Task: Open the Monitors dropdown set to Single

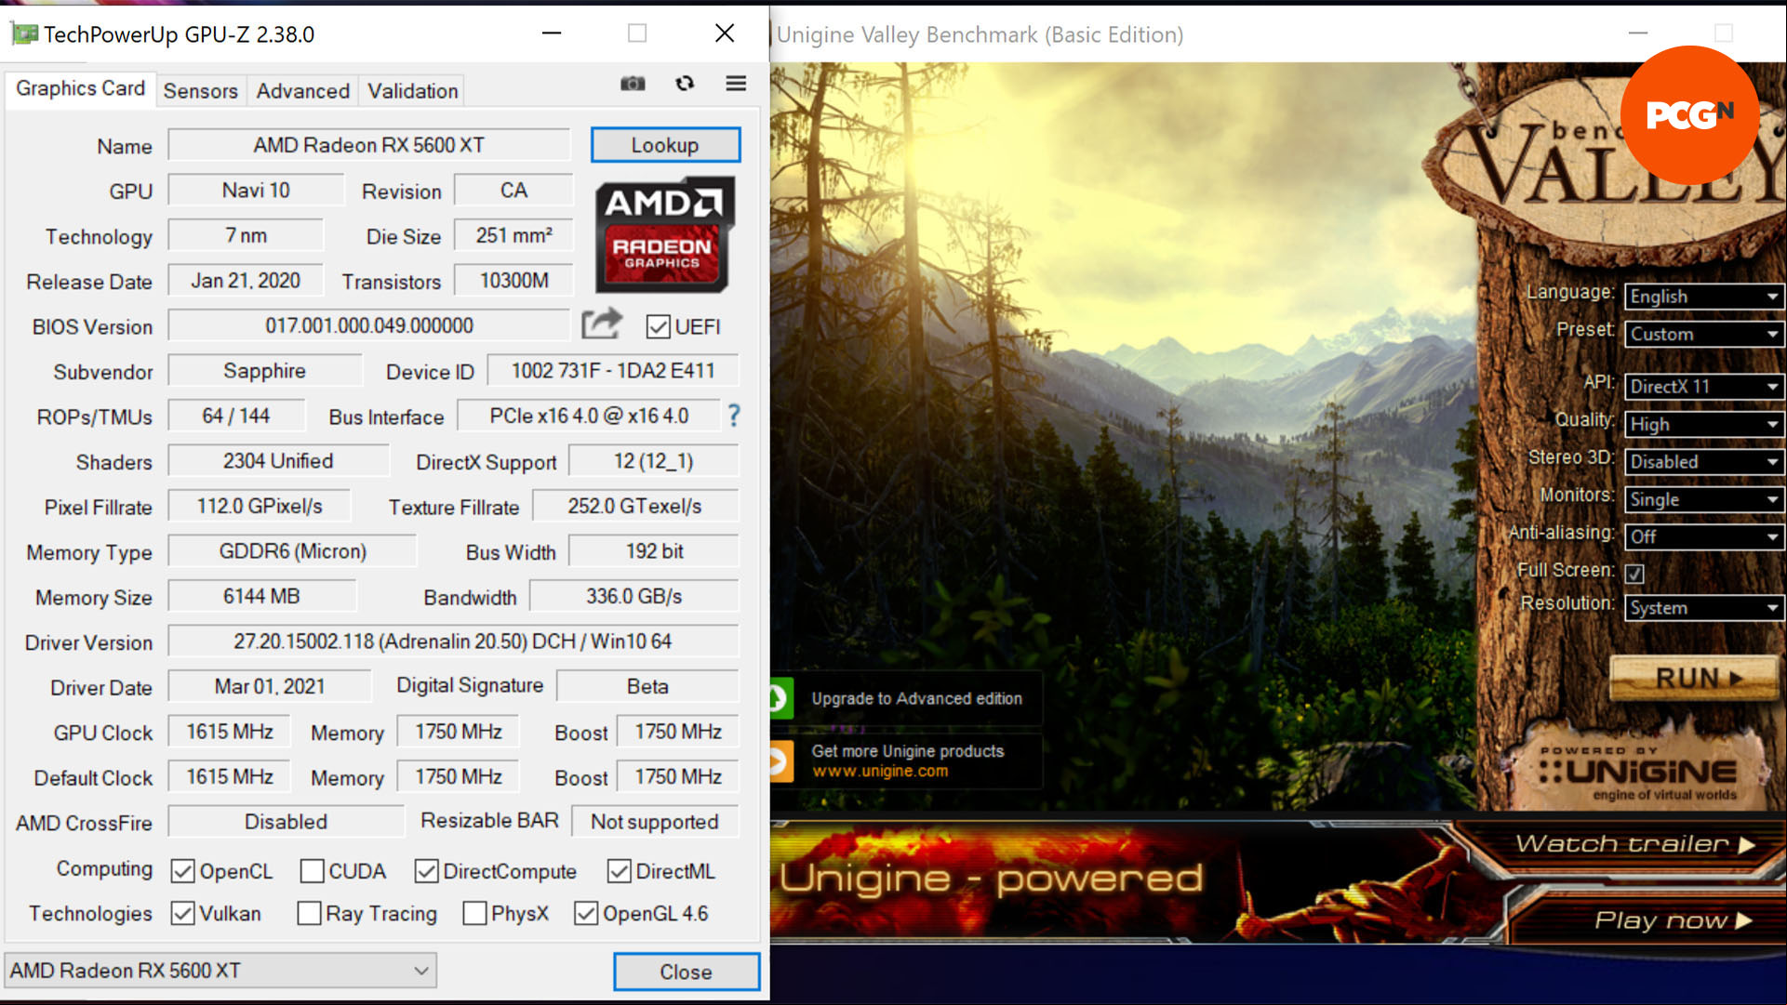Action: coord(1704,499)
